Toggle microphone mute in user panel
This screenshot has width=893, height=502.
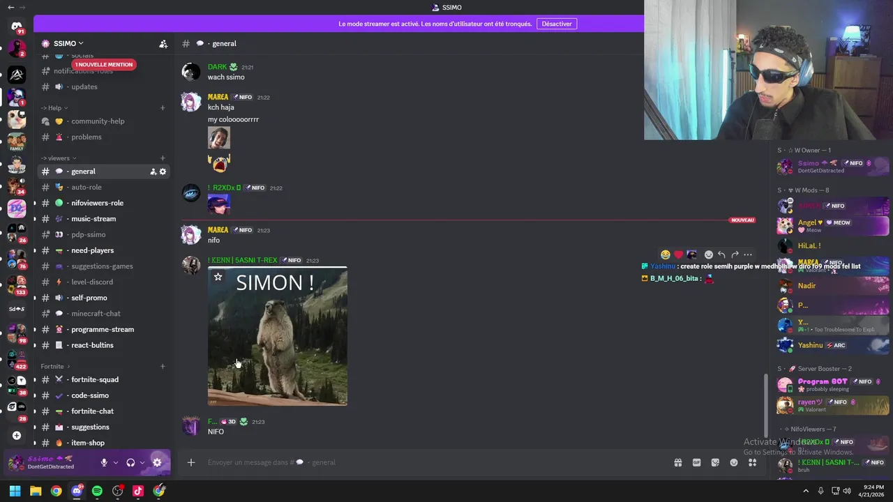tap(104, 462)
